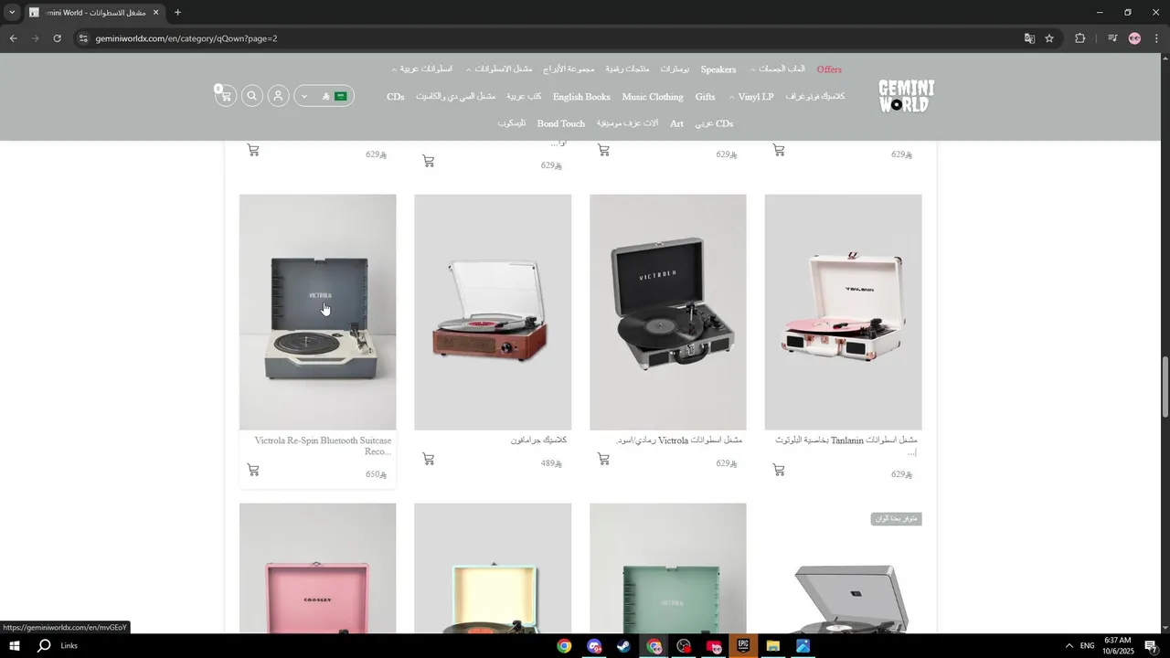View the black Victrola suitcase turntable image
Screen dimensions: 1170x658
pos(667,312)
